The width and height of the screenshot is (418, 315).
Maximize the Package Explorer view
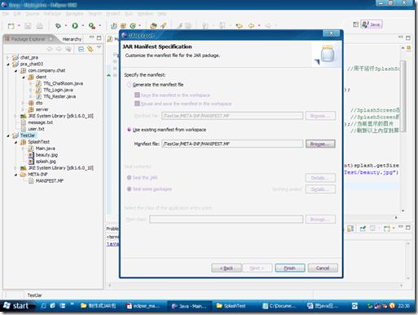pos(99,38)
